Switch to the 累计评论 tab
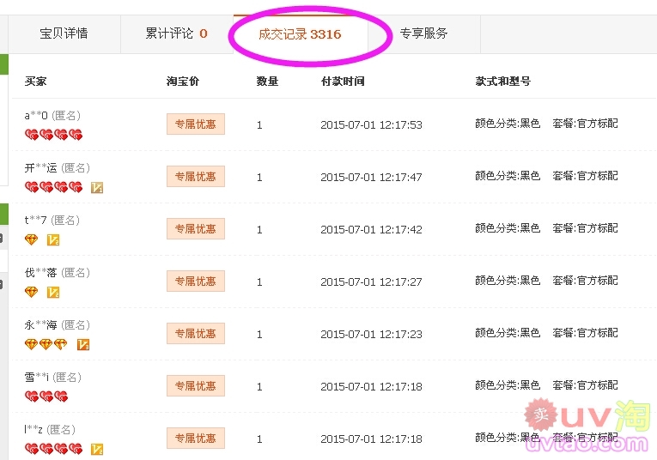The width and height of the screenshot is (657, 460). coord(176,34)
